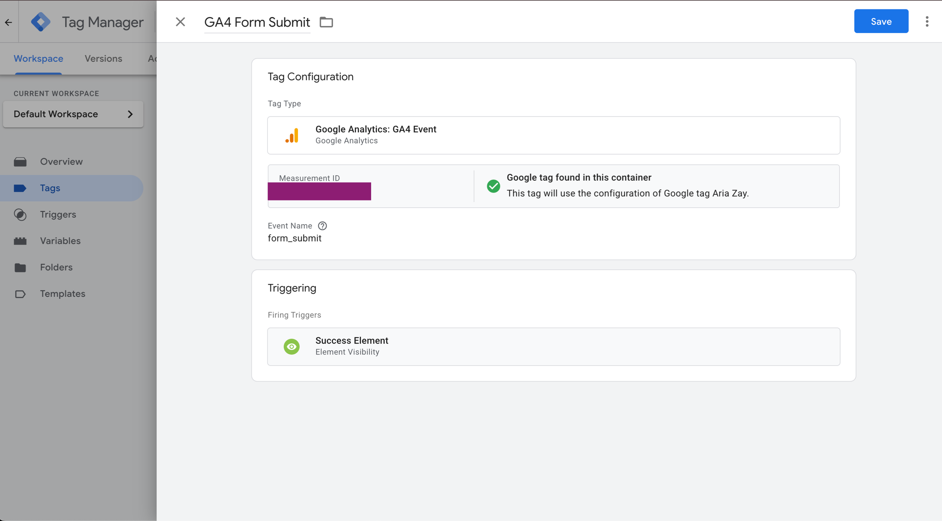Click the Google Analytics bar chart icon

pos(292,135)
